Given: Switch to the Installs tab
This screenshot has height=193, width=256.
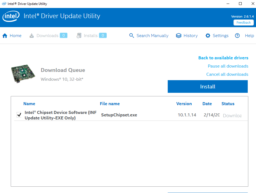Looking at the screenshot, I should point(92,35).
